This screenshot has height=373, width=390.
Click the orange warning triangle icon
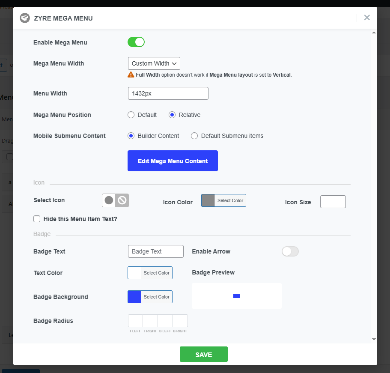pyautogui.click(x=131, y=75)
